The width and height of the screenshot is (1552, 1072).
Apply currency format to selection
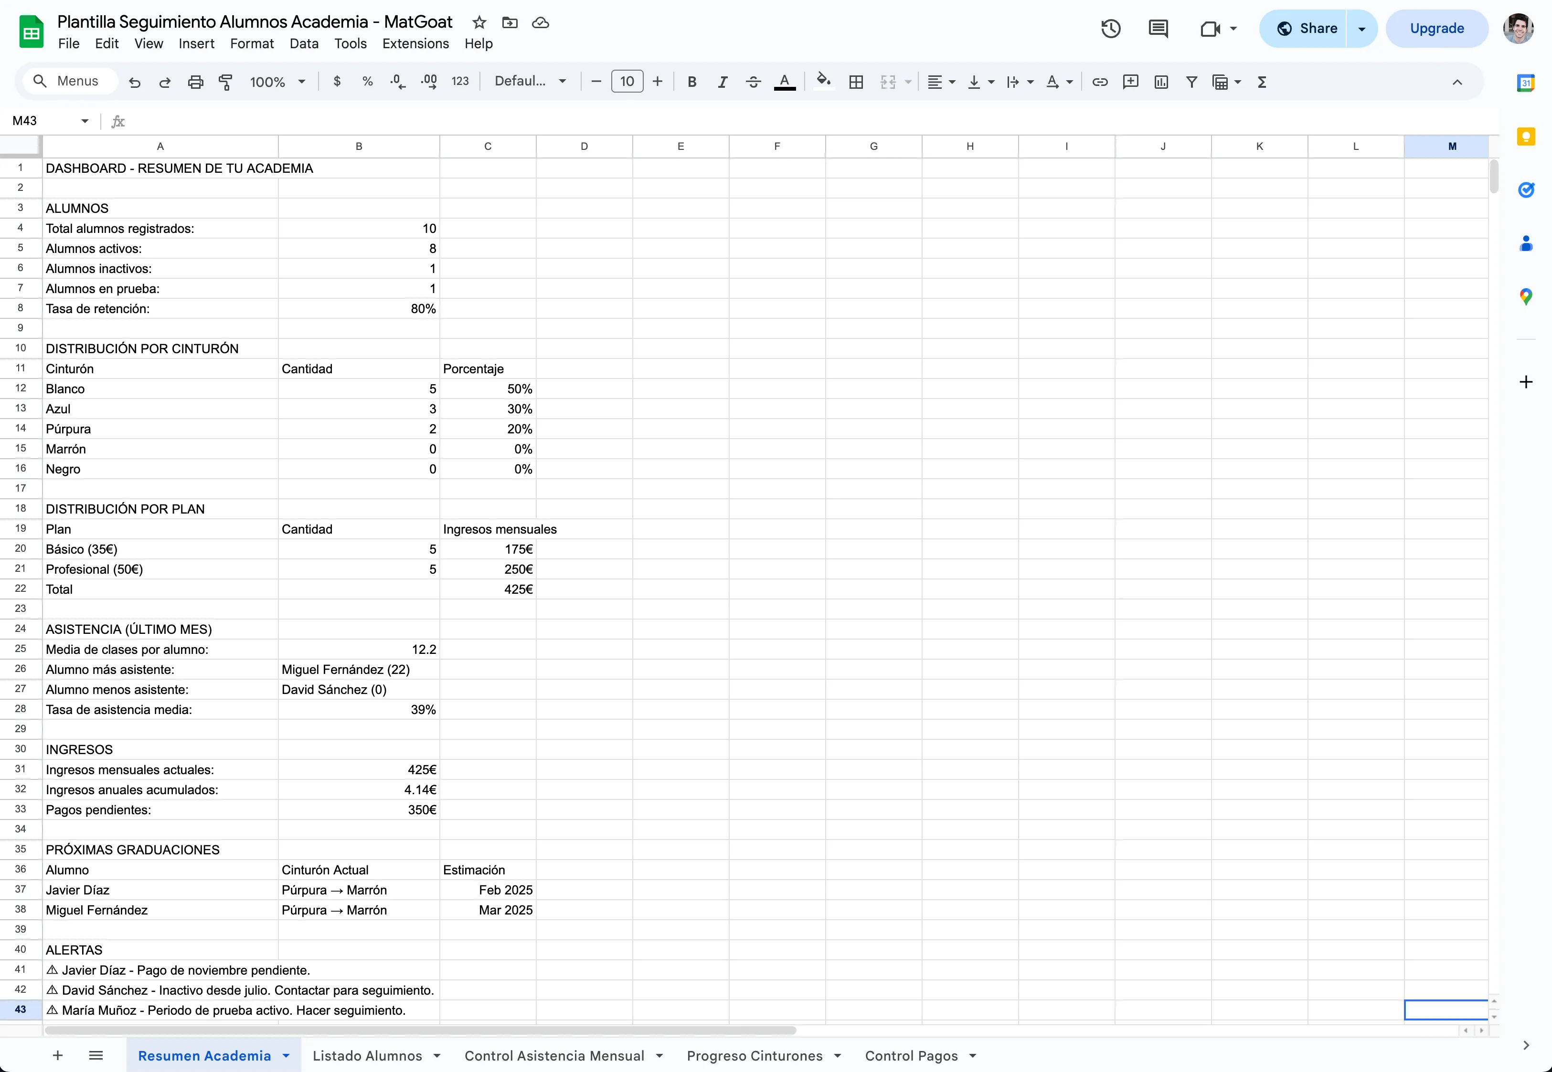click(337, 81)
